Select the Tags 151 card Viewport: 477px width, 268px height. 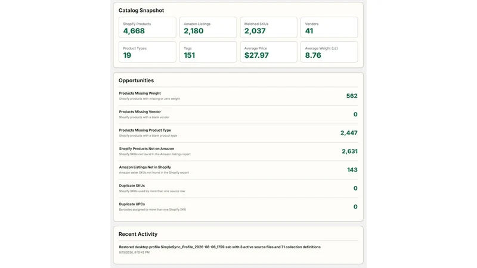coord(207,52)
